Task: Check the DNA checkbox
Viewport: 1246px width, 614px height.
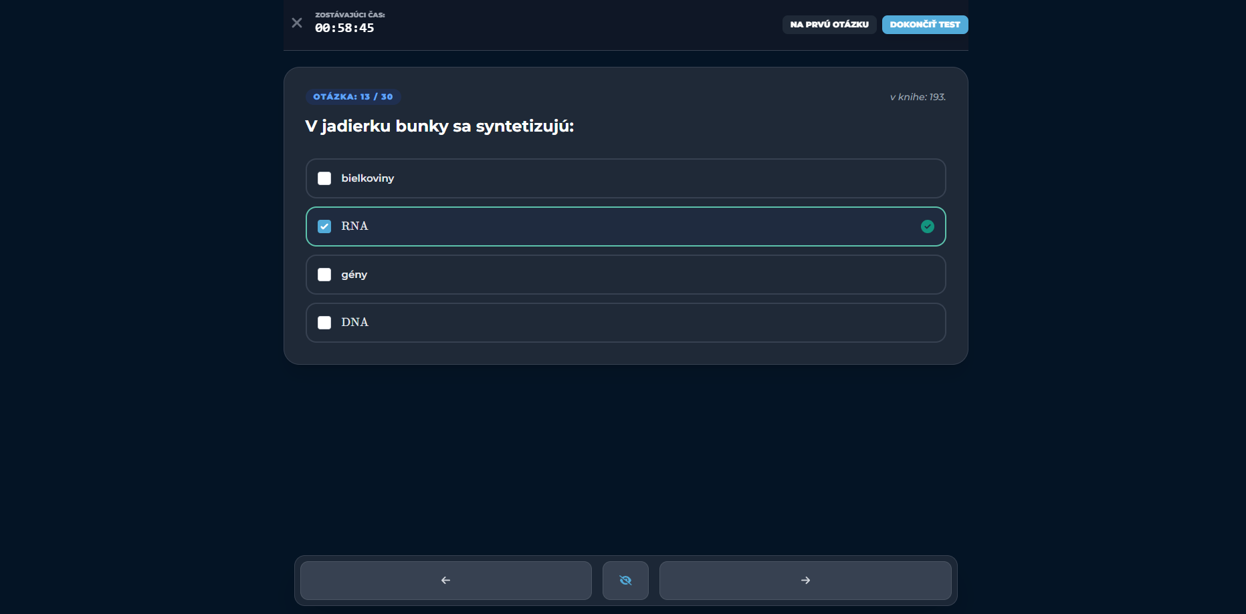Action: tap(324, 323)
